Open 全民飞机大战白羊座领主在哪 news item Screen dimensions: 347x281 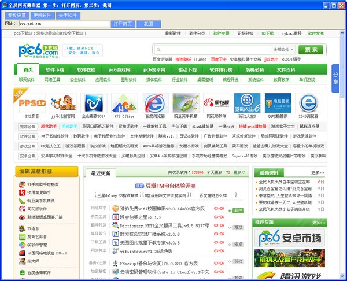[285, 182]
